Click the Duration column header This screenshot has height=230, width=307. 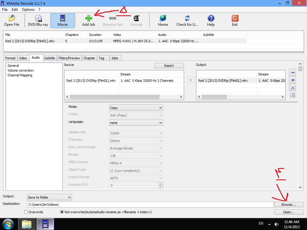pos(100,35)
